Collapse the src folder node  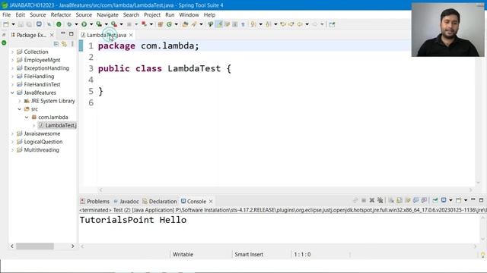click(19, 109)
